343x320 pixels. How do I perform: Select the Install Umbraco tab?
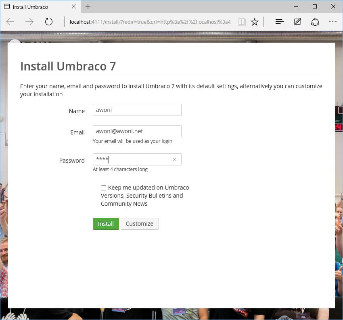click(41, 7)
